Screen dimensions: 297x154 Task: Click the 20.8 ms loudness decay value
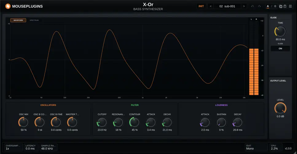[238, 130]
